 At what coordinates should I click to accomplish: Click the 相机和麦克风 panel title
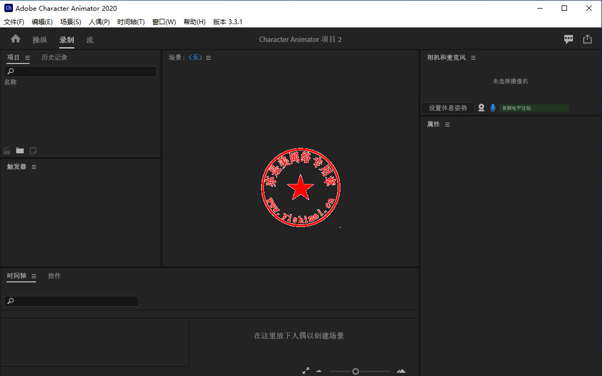click(446, 58)
